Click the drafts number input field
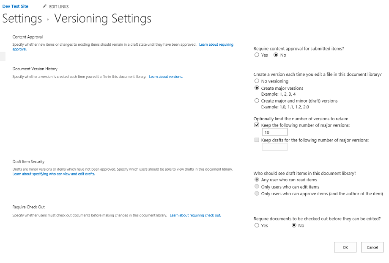This screenshot has height=263, width=389. click(275, 147)
